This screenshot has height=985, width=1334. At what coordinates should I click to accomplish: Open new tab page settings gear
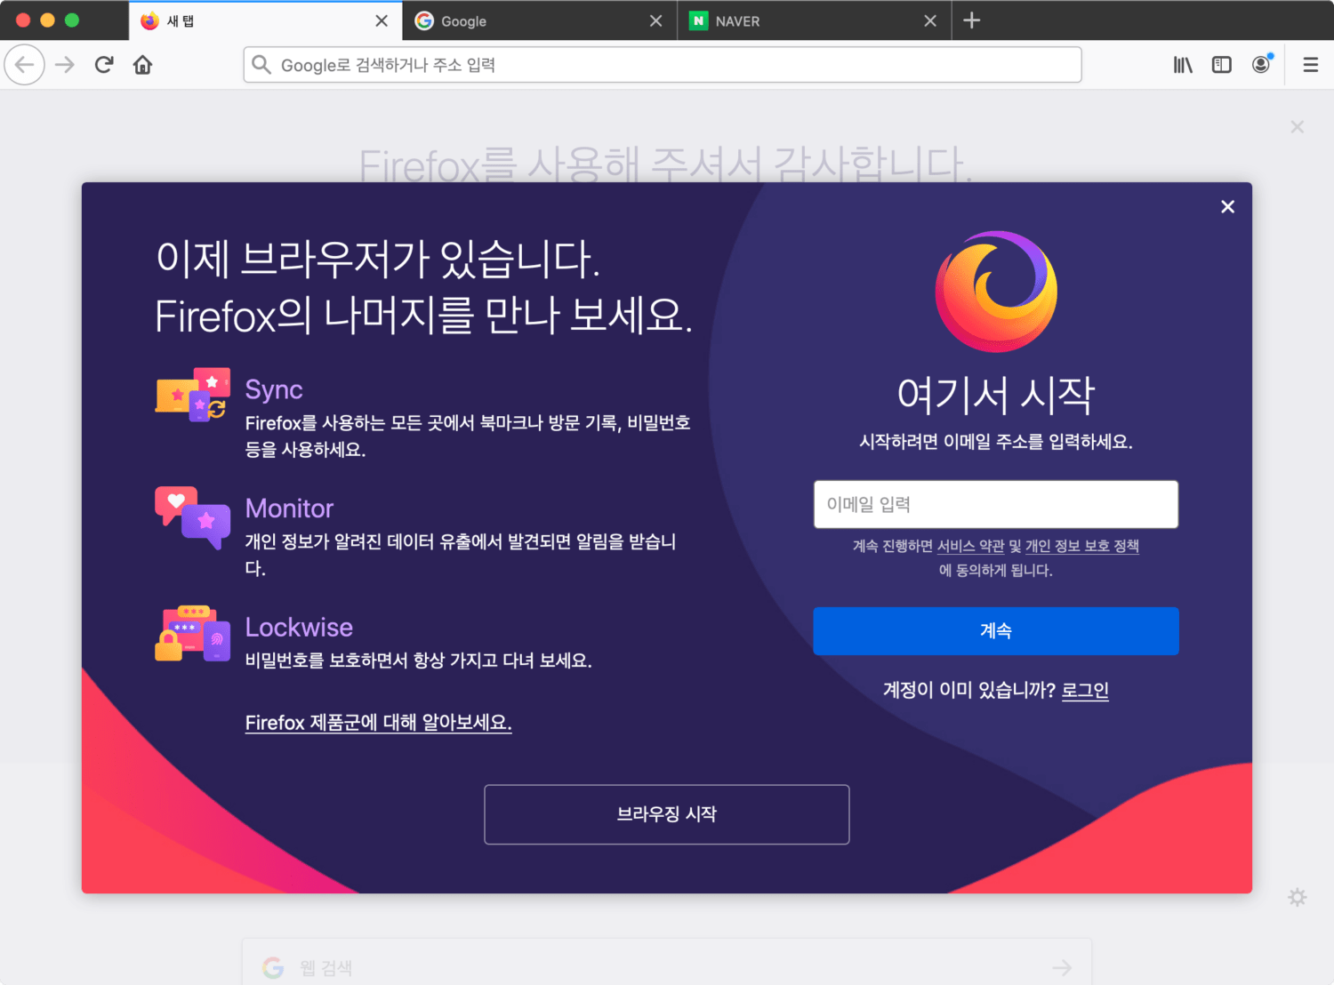1298,897
